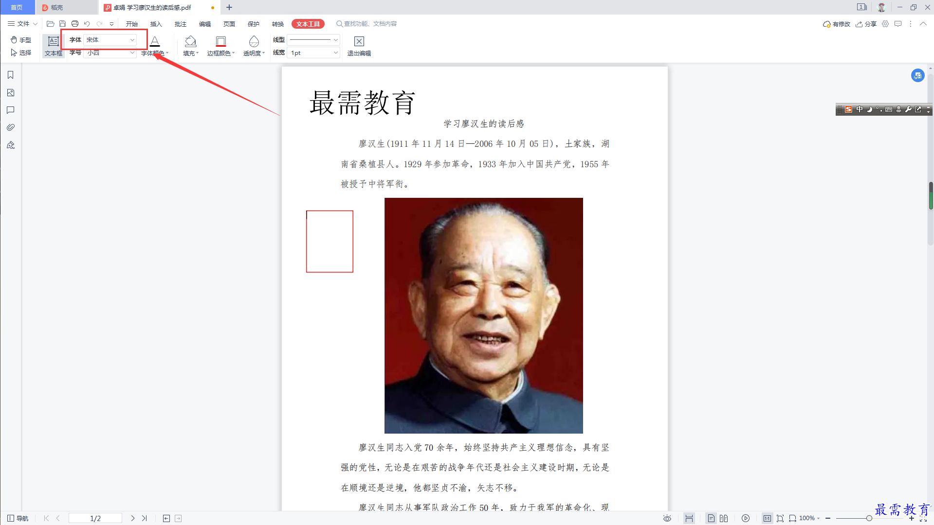This screenshot has height=525, width=934.
Task: Open the more options vertical dots menu
Action: click(x=910, y=23)
